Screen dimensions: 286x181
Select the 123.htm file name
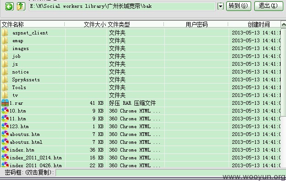(19, 126)
